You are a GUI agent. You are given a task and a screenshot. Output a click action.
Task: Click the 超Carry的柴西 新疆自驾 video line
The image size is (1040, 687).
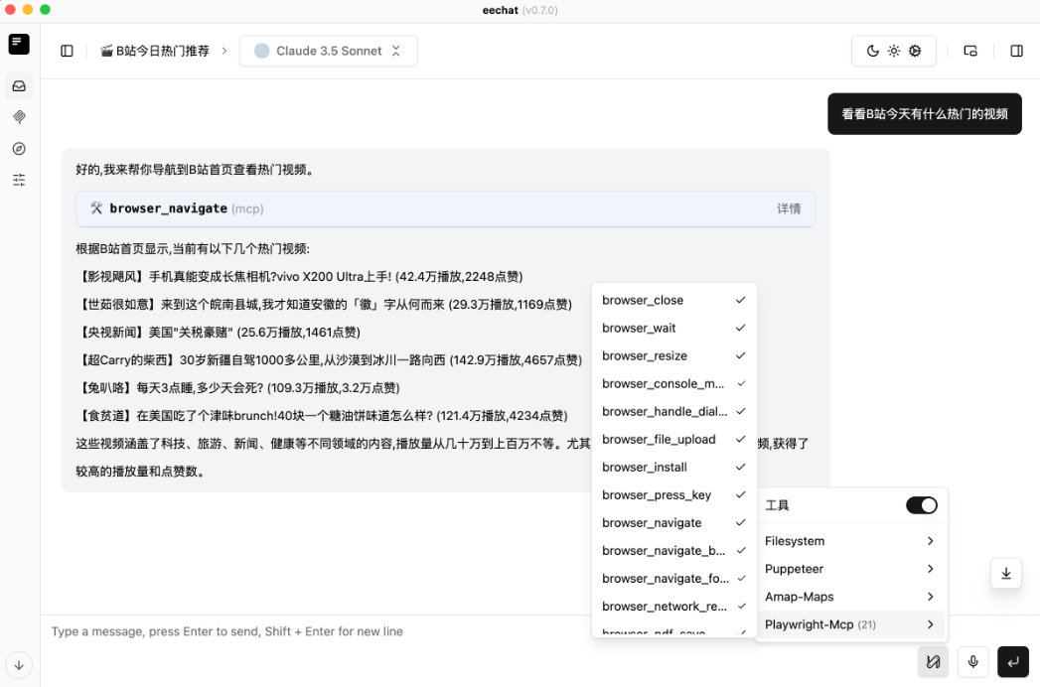click(x=329, y=360)
